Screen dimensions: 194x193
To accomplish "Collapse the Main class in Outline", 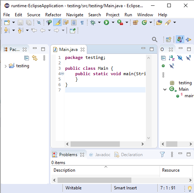I will tap(165, 89).
